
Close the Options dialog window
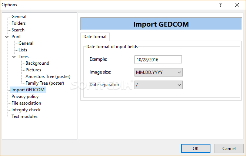237,5
